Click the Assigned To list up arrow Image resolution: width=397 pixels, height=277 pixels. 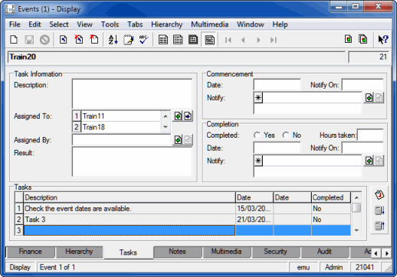166,116
